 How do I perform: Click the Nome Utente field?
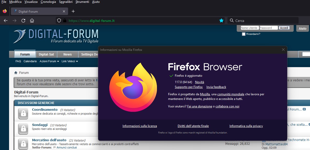(250, 28)
